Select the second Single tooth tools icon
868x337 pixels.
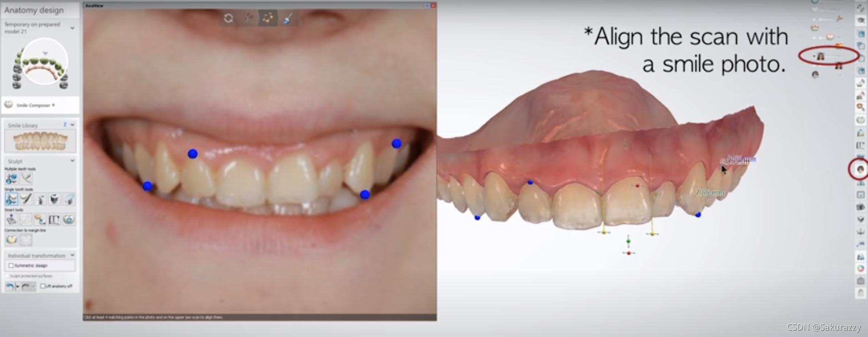coord(26,199)
